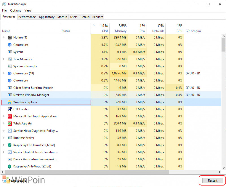226x187 pixels.
Task: Click the WhatsApp process icon
Action: (10, 124)
